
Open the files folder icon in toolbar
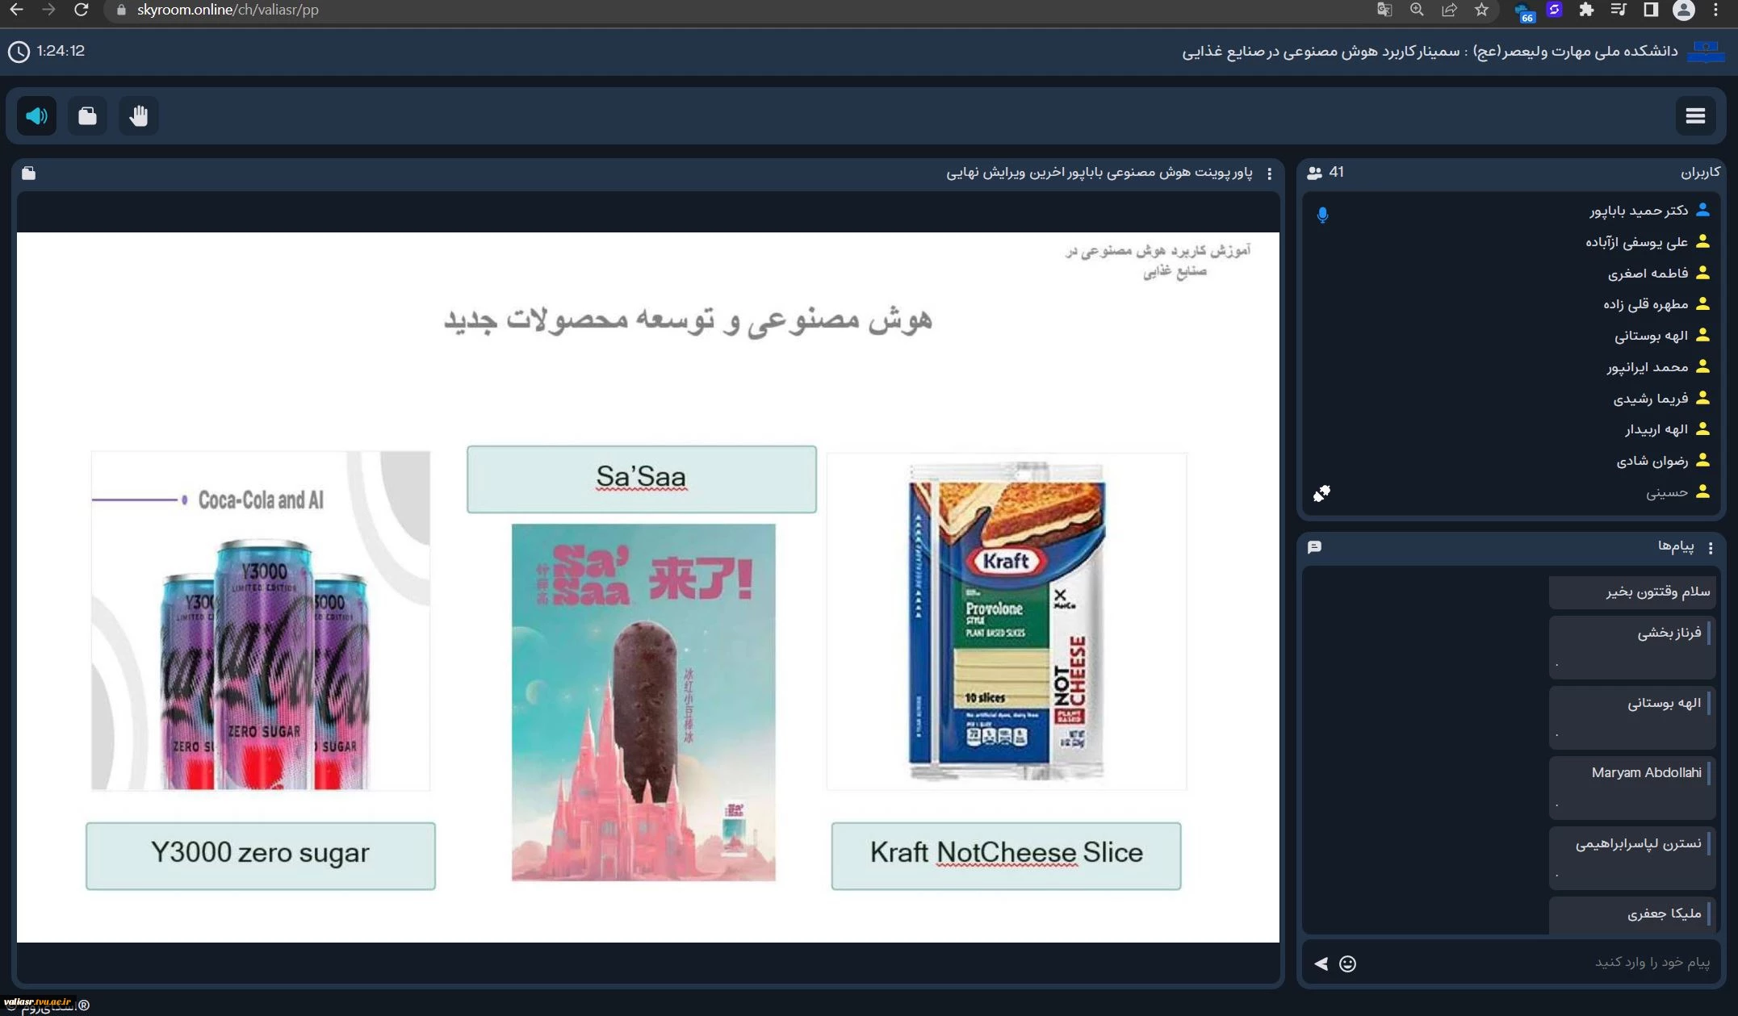(x=87, y=116)
